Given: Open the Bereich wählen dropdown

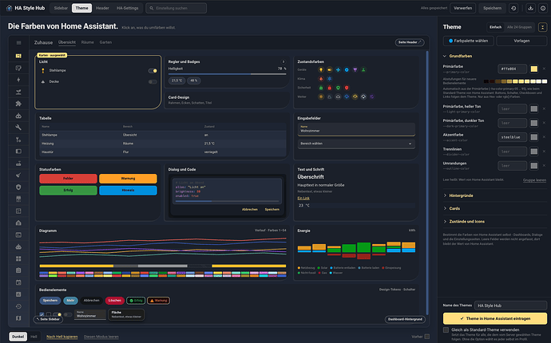Looking at the screenshot, I should pyautogui.click(x=356, y=144).
